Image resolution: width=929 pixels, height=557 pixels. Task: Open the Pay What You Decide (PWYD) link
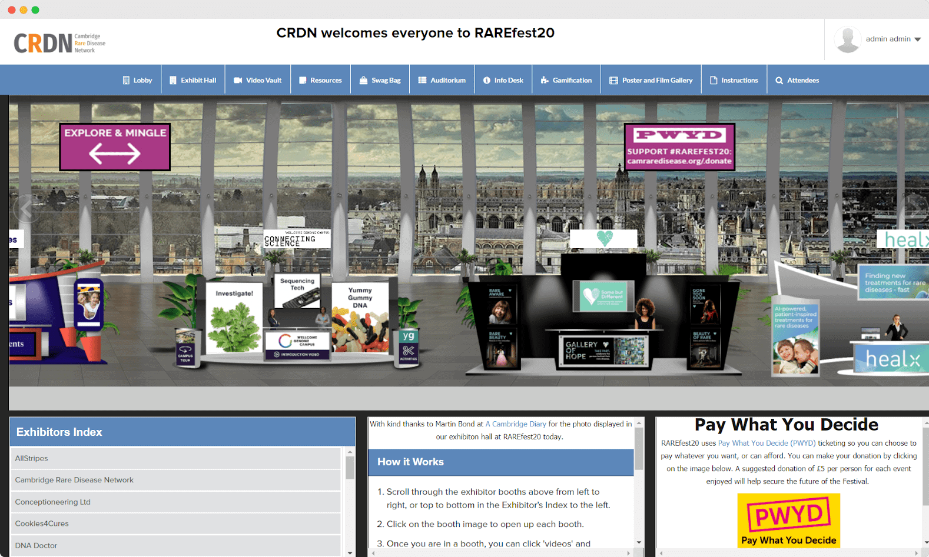click(767, 443)
